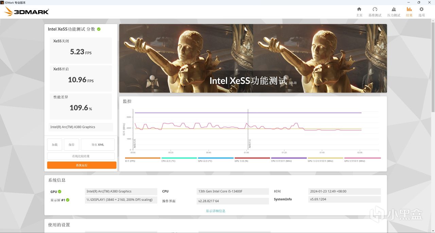Click the 109.6 % performance difference value

[x=81, y=108]
